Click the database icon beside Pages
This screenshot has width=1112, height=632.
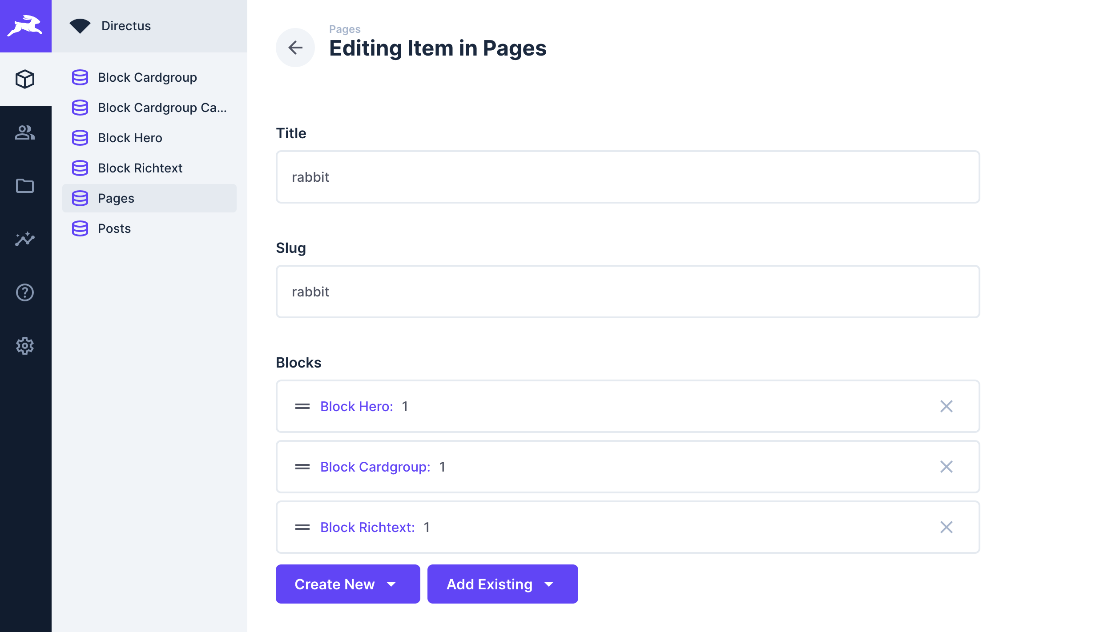[x=80, y=198]
